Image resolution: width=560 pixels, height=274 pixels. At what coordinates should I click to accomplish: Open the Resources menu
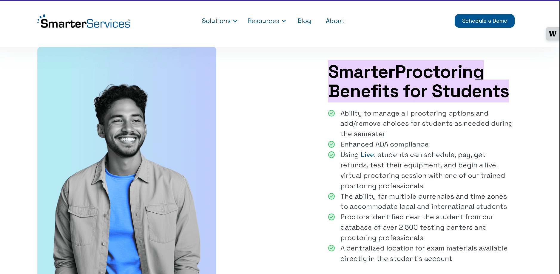click(263, 21)
